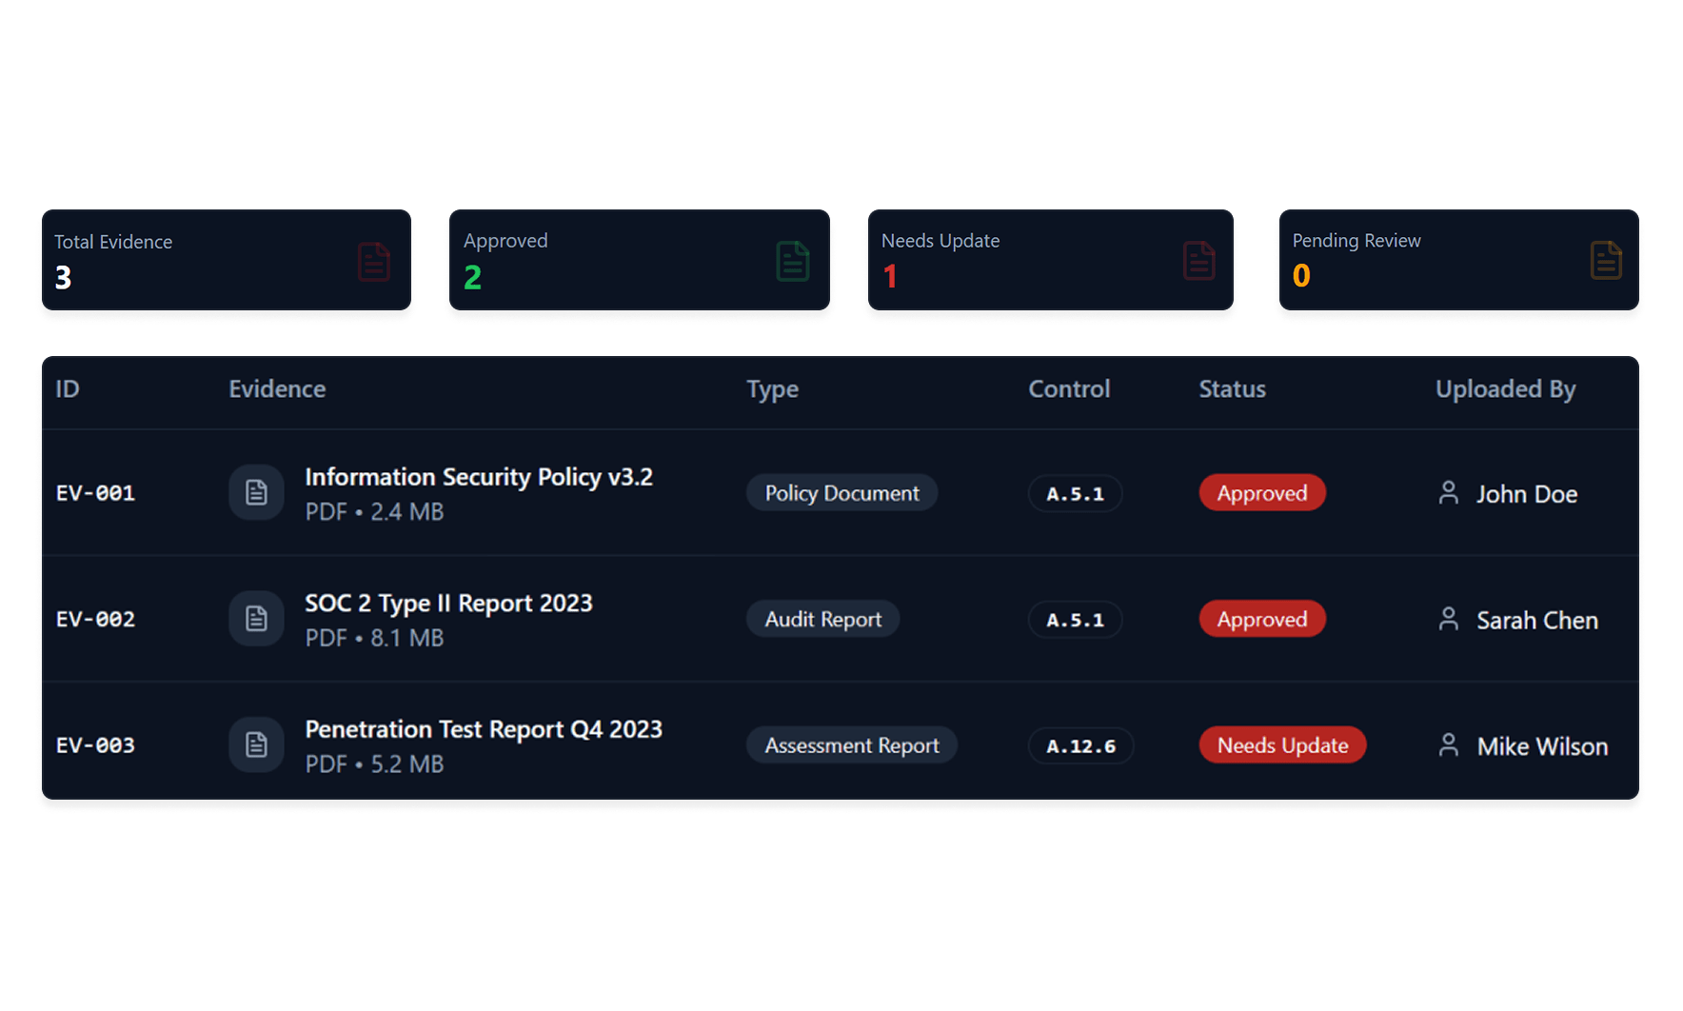Select the Policy Document type badge
The height and width of the screenshot is (1011, 1683).
click(x=841, y=493)
